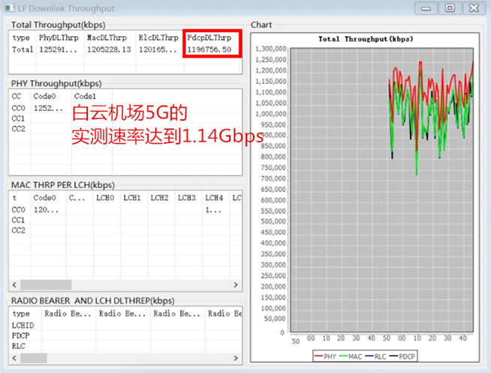Viewport: 491px width, 373px height.
Task: Maximize the throughput window
Action: tap(449, 7)
